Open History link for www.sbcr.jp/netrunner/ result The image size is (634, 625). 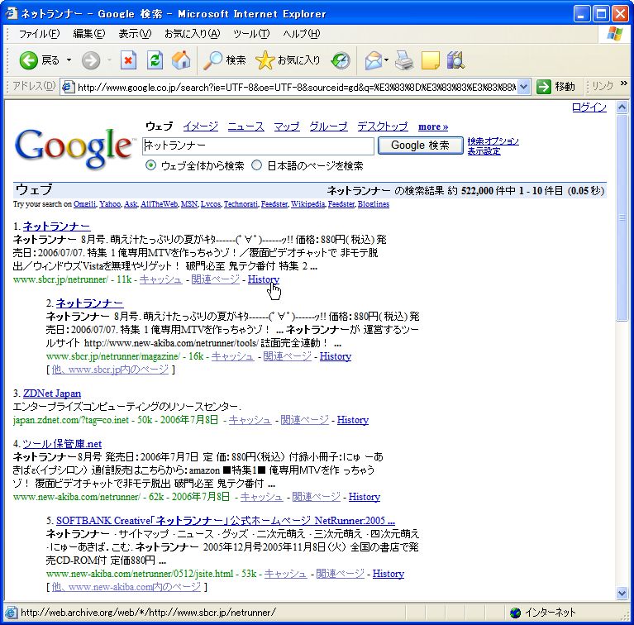pos(263,279)
